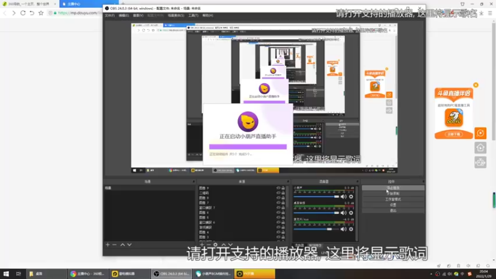
Task: Pop out the sources dock panel
Action: 288,182
